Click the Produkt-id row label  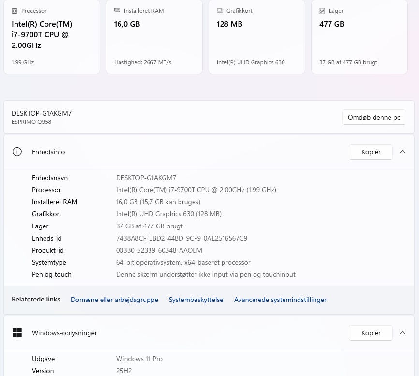48,250
